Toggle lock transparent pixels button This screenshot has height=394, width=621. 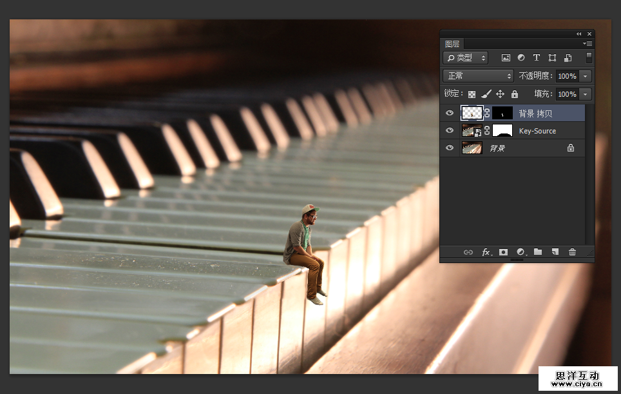coord(472,94)
